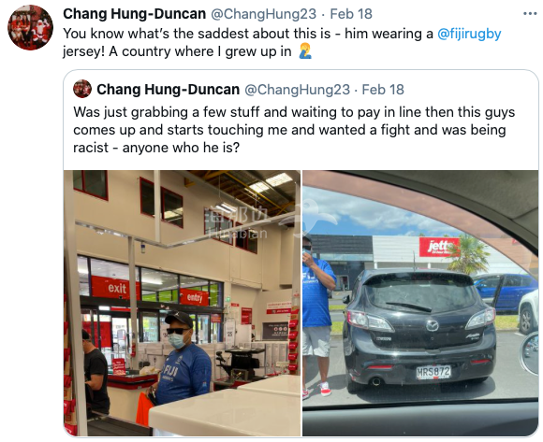The height and width of the screenshot is (442, 543).
Task: Click the @ChangHung23 handle in the main tweet
Action: coord(263,14)
